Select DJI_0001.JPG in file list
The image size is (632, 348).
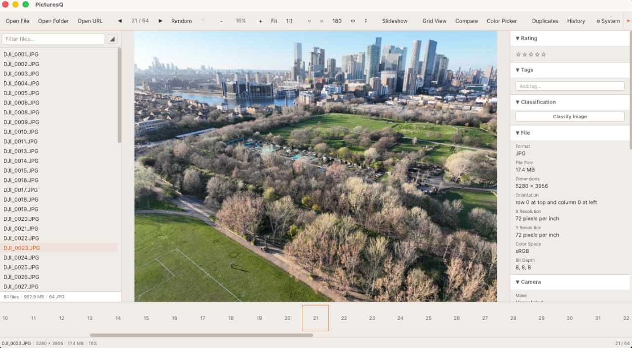[59, 54]
